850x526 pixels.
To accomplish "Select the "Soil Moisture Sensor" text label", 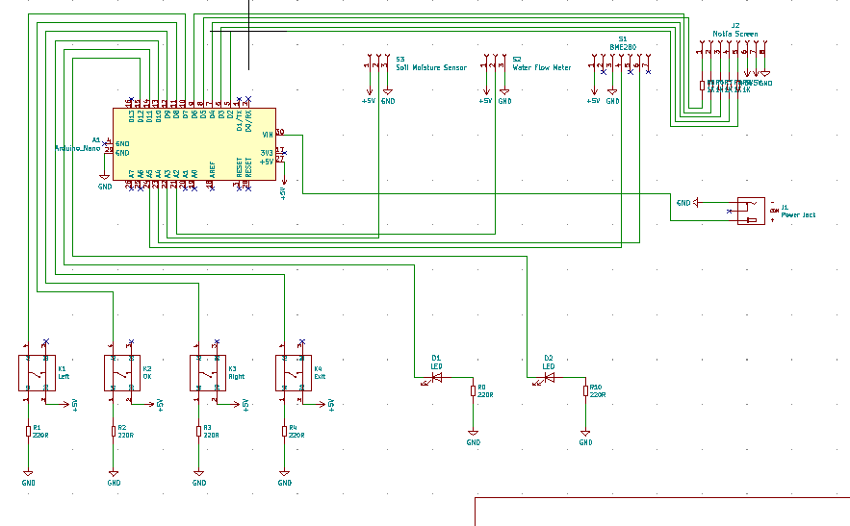I will (x=431, y=68).
